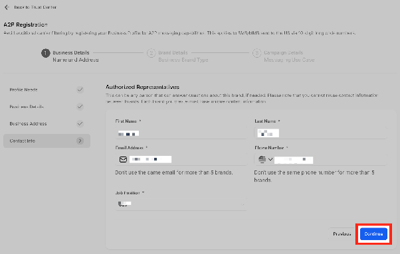Click the checkmark beside Profile Needs
The image size is (400, 254).
pos(80,90)
